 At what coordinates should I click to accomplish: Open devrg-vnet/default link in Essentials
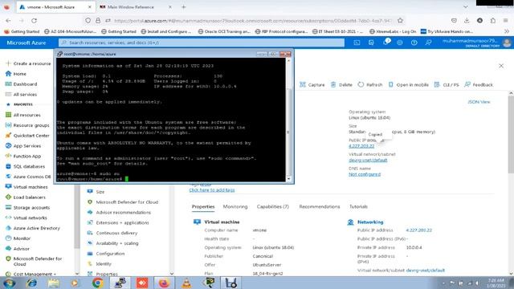point(368,161)
